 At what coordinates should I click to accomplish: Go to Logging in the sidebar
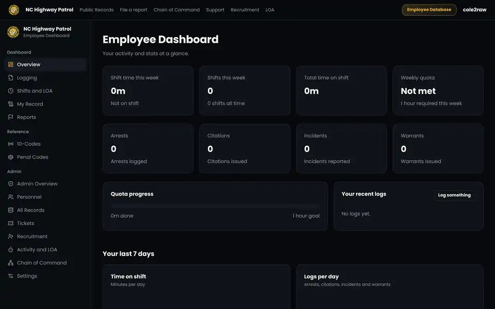coord(46,78)
